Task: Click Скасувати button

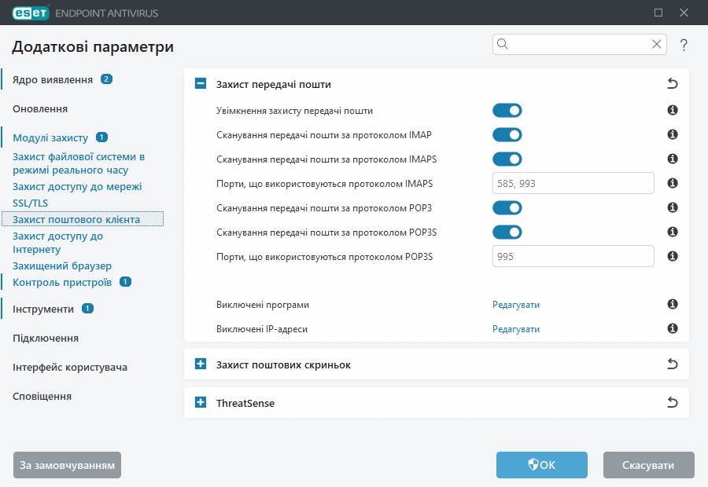Action: tap(648, 465)
